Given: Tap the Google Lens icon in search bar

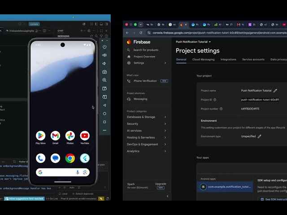Looking at the screenshot, I should click(85, 172).
